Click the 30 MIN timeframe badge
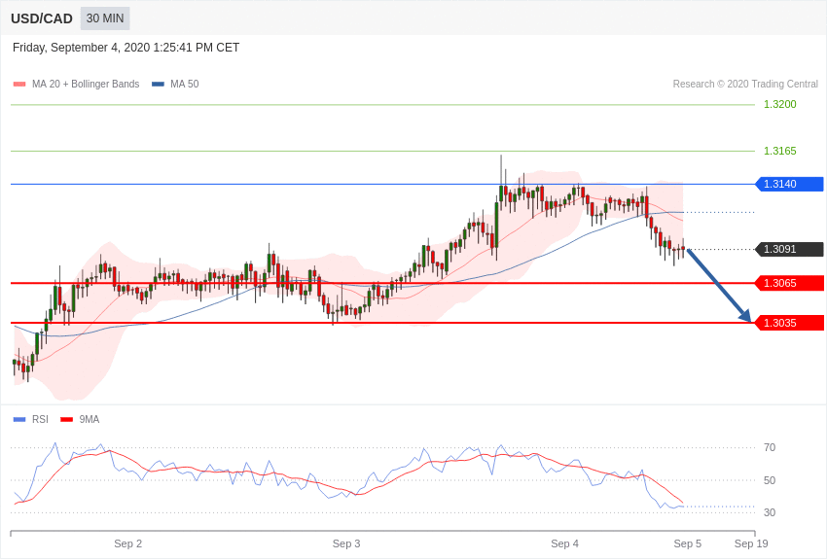The height and width of the screenshot is (560, 827). tap(105, 18)
